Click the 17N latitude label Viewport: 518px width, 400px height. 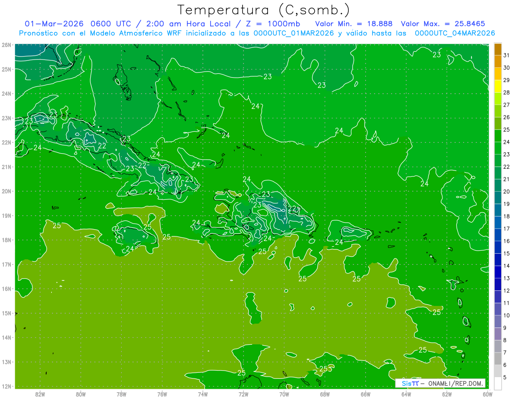(x=6, y=265)
